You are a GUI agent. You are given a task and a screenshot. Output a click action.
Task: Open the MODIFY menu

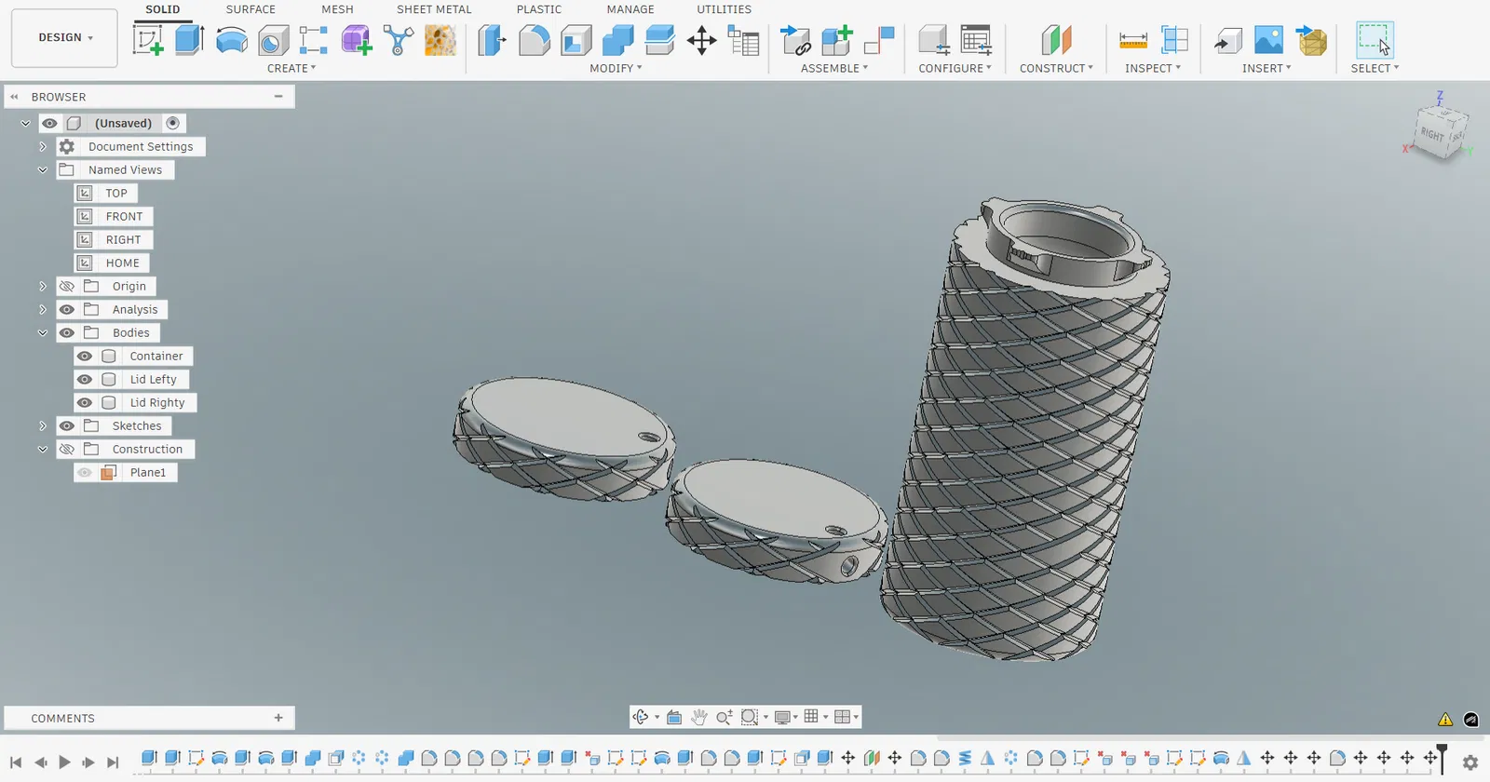tap(616, 68)
